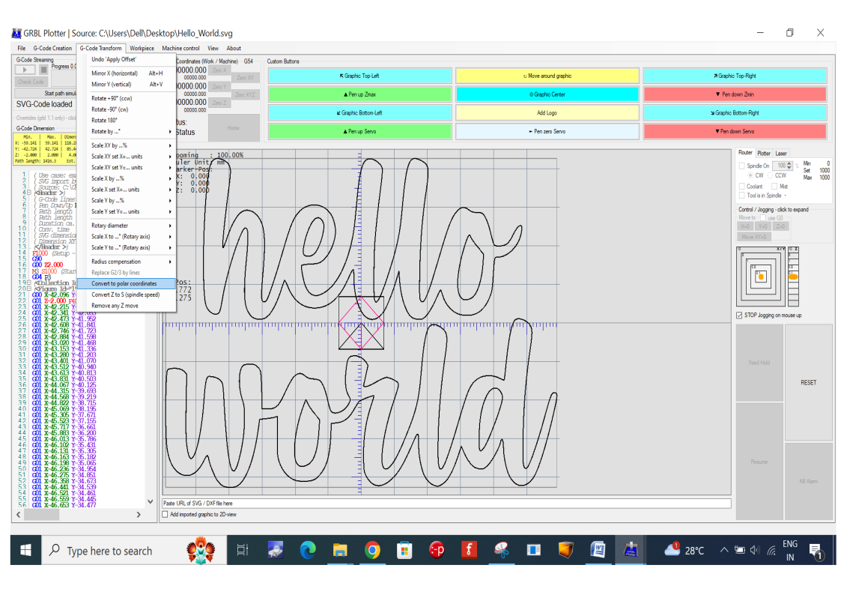
Task: Click the pink diamond marker on canvas
Action: (x=361, y=323)
